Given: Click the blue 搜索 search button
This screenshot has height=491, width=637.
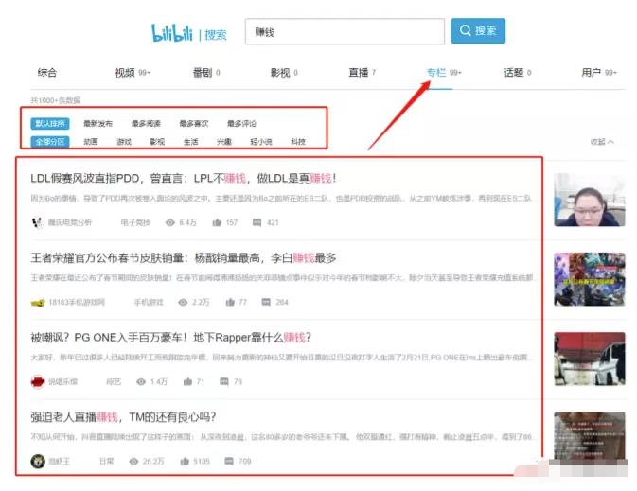Looking at the screenshot, I should click(478, 30).
